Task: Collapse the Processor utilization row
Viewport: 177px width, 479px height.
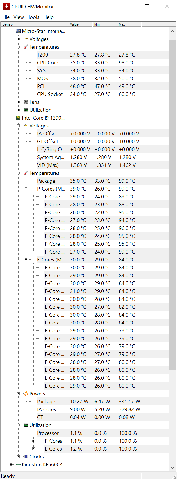Action: [26, 433]
